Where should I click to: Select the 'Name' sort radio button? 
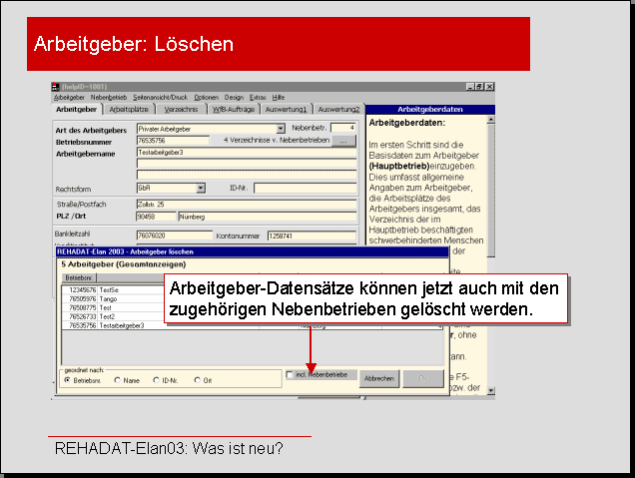[118, 380]
